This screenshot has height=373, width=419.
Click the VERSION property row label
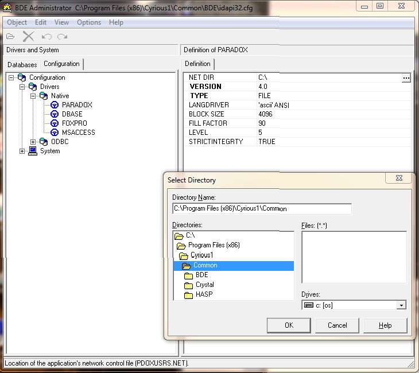coord(205,87)
